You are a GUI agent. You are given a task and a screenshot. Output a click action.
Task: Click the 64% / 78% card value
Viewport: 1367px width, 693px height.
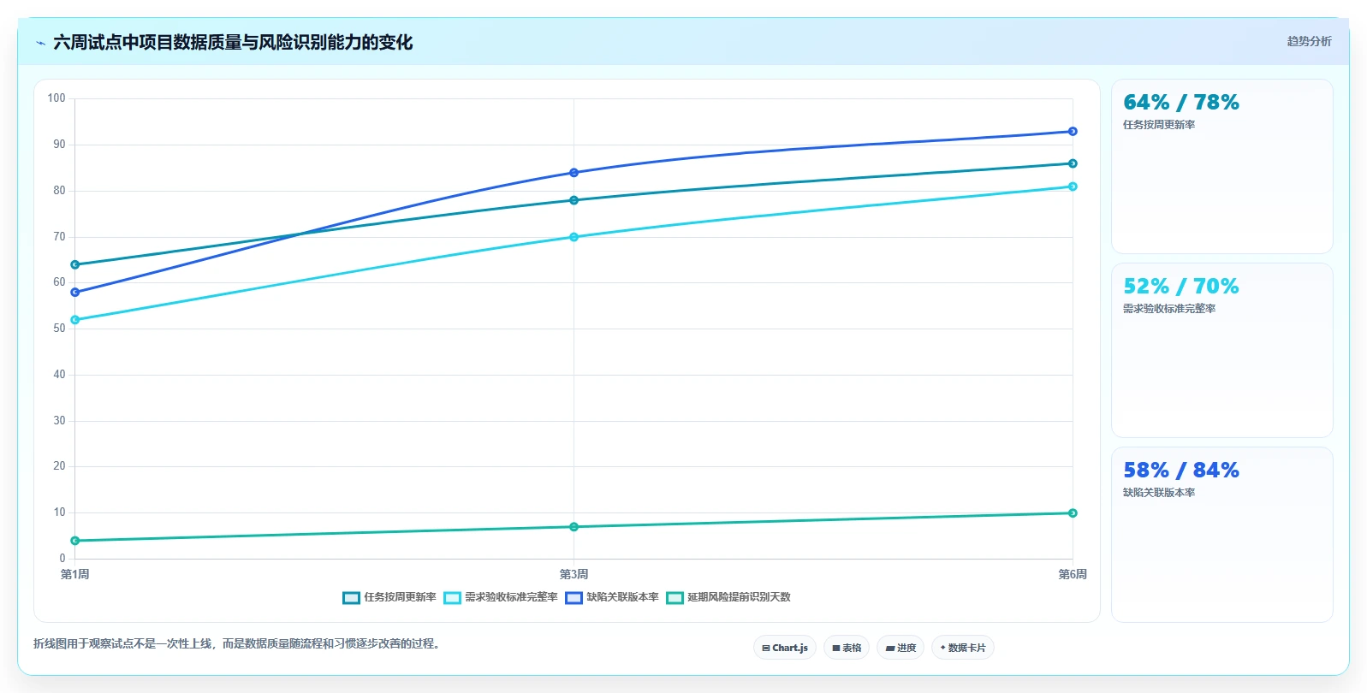coord(1181,103)
